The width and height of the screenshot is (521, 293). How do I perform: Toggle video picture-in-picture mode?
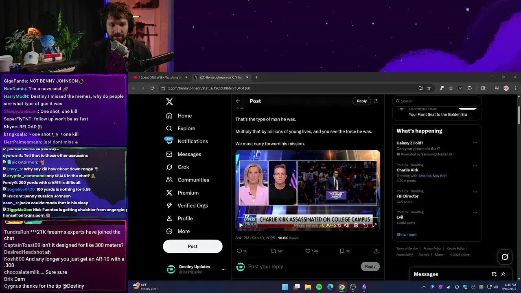366,225
